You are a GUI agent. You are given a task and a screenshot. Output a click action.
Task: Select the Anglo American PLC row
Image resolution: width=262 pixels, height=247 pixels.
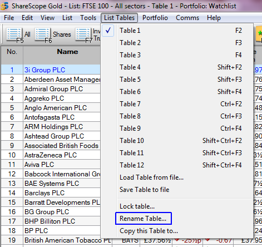[51, 108]
